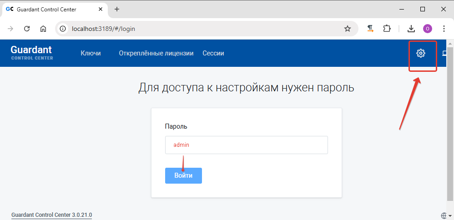The height and width of the screenshot is (220, 454).
Task: Click the Войти login button
Action: point(183,175)
